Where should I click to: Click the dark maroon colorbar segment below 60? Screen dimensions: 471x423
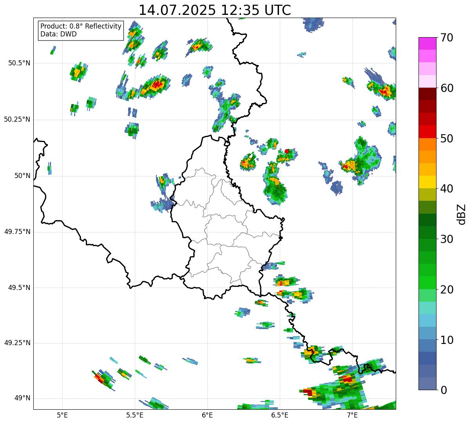(427, 94)
